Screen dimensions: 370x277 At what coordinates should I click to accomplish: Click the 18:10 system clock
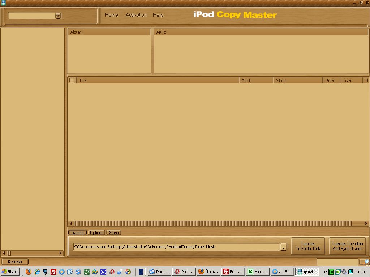pyautogui.click(x=361, y=272)
